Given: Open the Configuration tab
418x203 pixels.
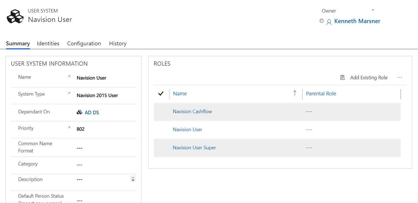Looking at the screenshot, I should pos(84,43).
